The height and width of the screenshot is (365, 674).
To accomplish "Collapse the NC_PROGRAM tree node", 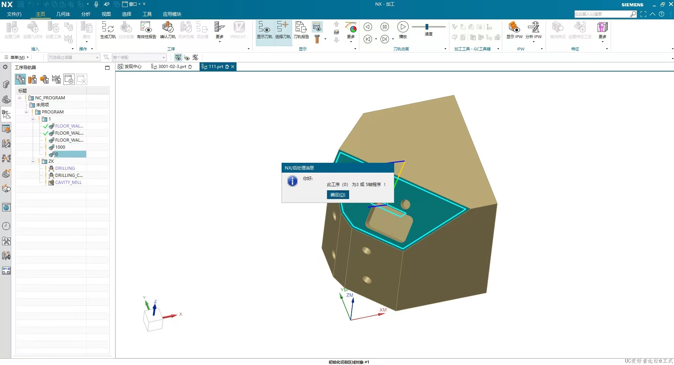I will [x=20, y=98].
